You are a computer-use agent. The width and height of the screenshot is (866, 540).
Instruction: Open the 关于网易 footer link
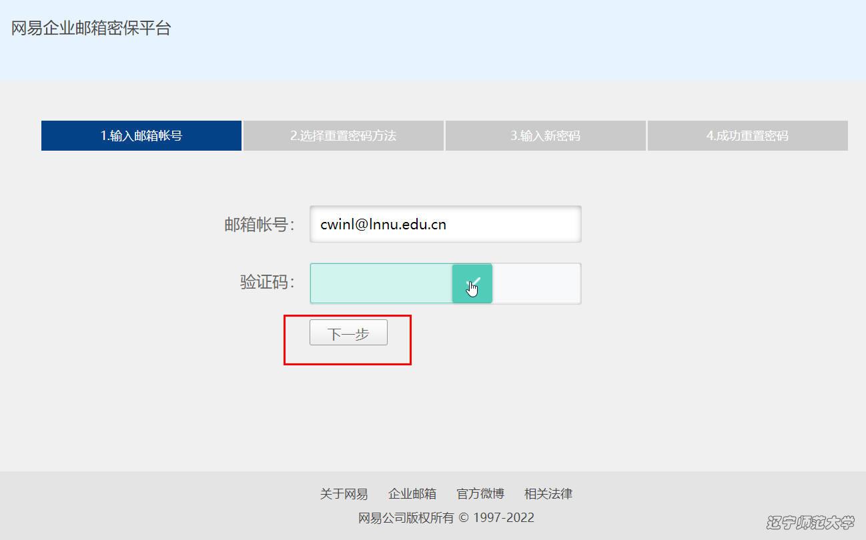coord(344,494)
